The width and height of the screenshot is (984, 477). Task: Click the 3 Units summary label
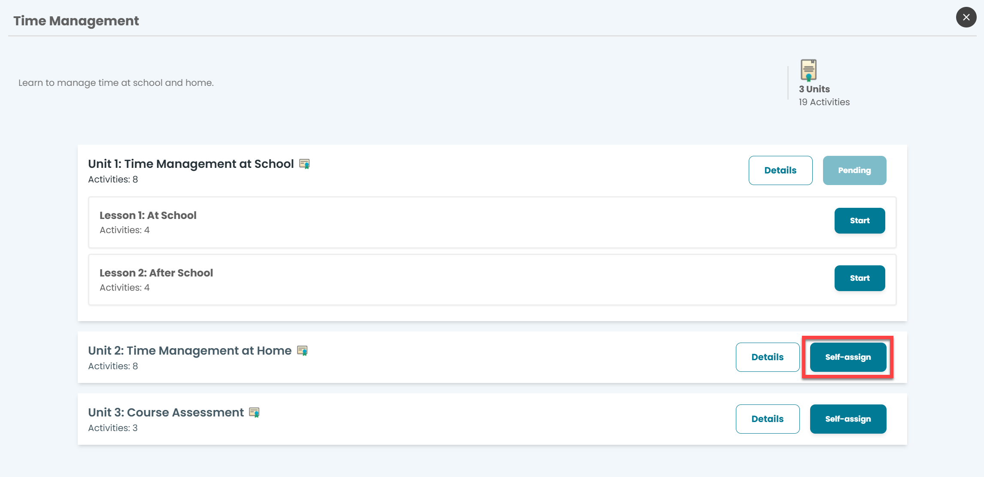point(814,89)
